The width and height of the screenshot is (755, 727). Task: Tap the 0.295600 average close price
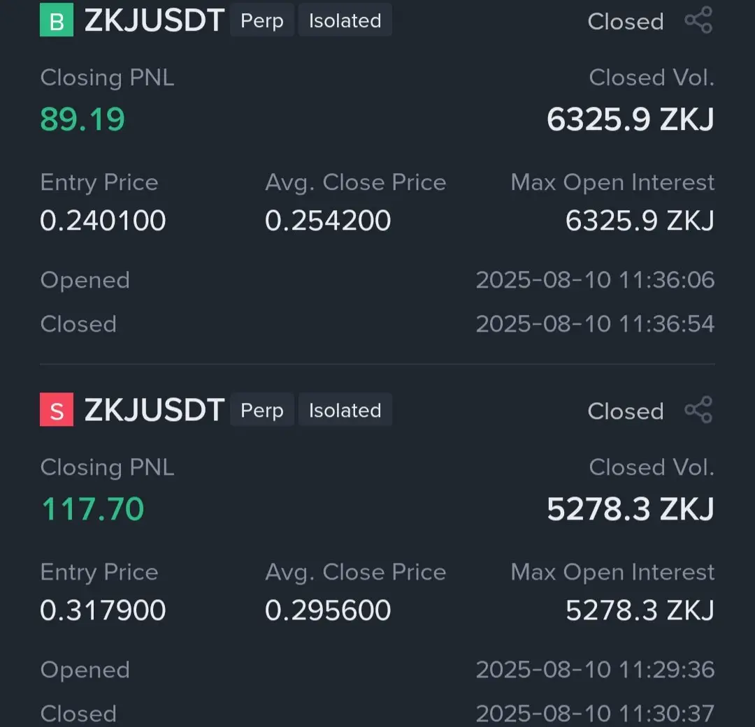tap(328, 610)
